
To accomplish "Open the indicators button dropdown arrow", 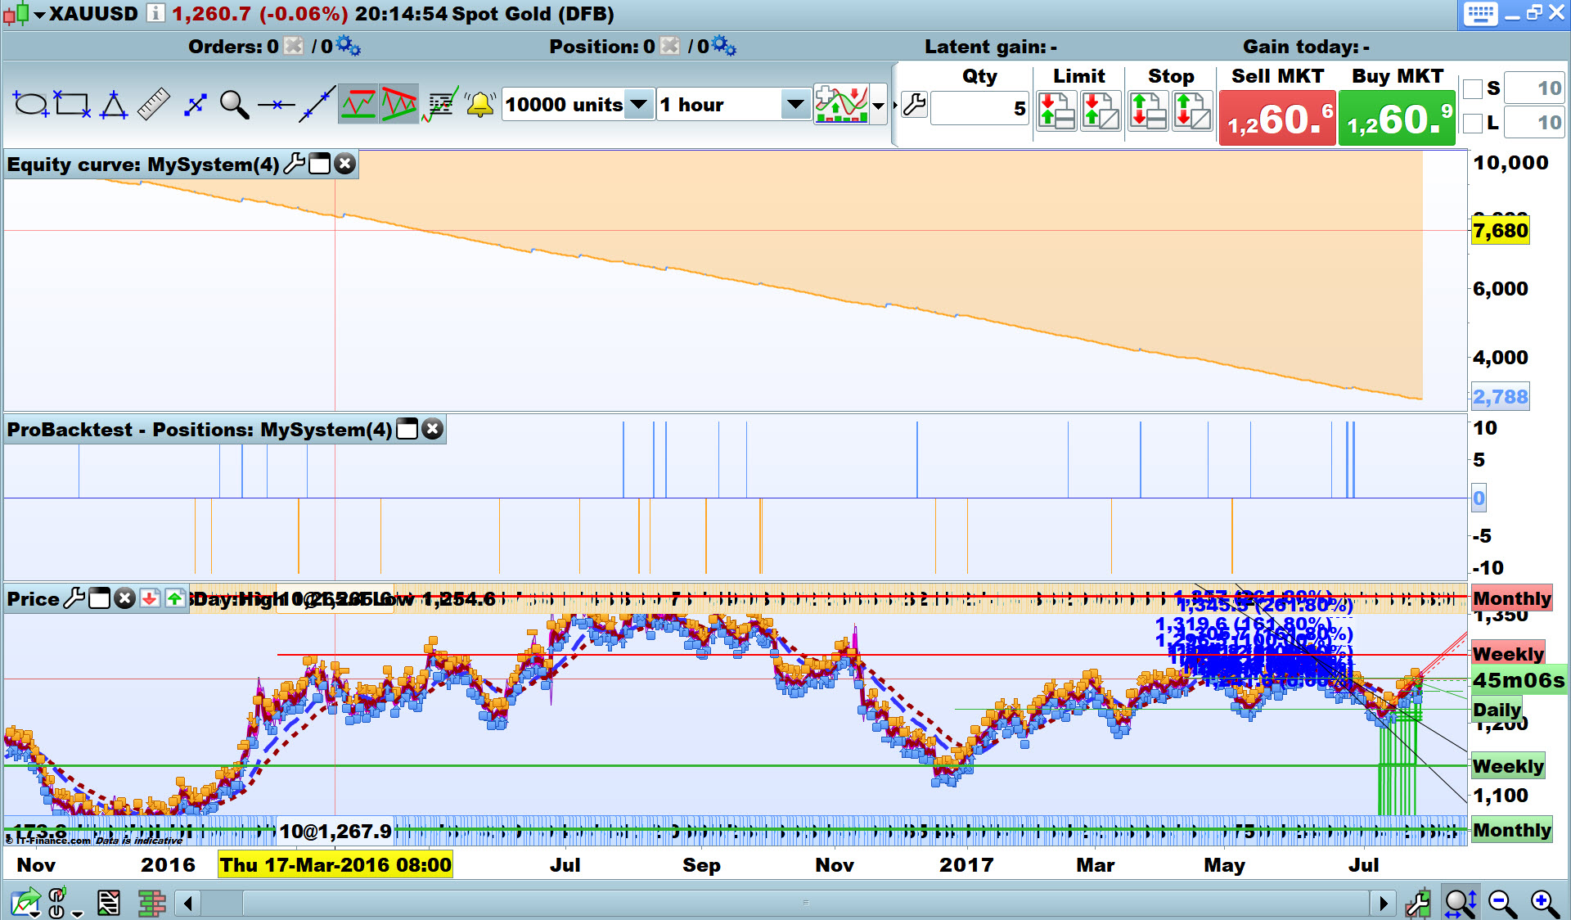I will pyautogui.click(x=878, y=106).
